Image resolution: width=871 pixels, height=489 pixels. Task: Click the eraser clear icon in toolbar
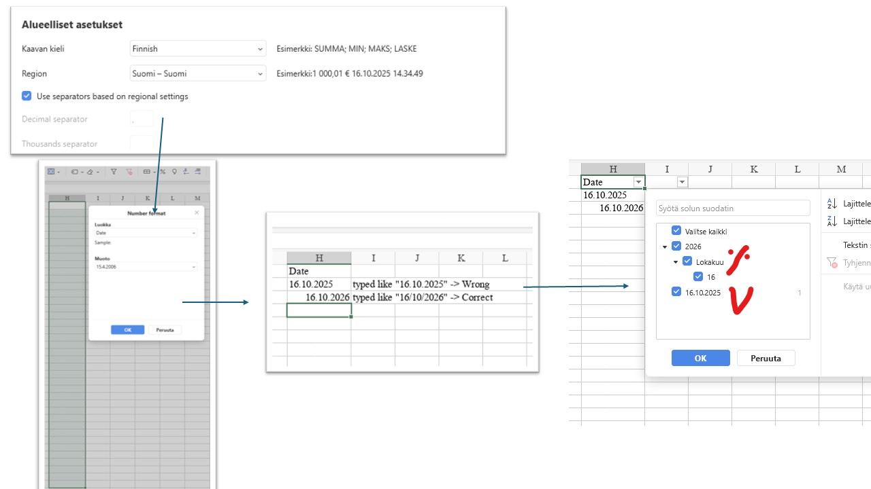tap(90, 172)
